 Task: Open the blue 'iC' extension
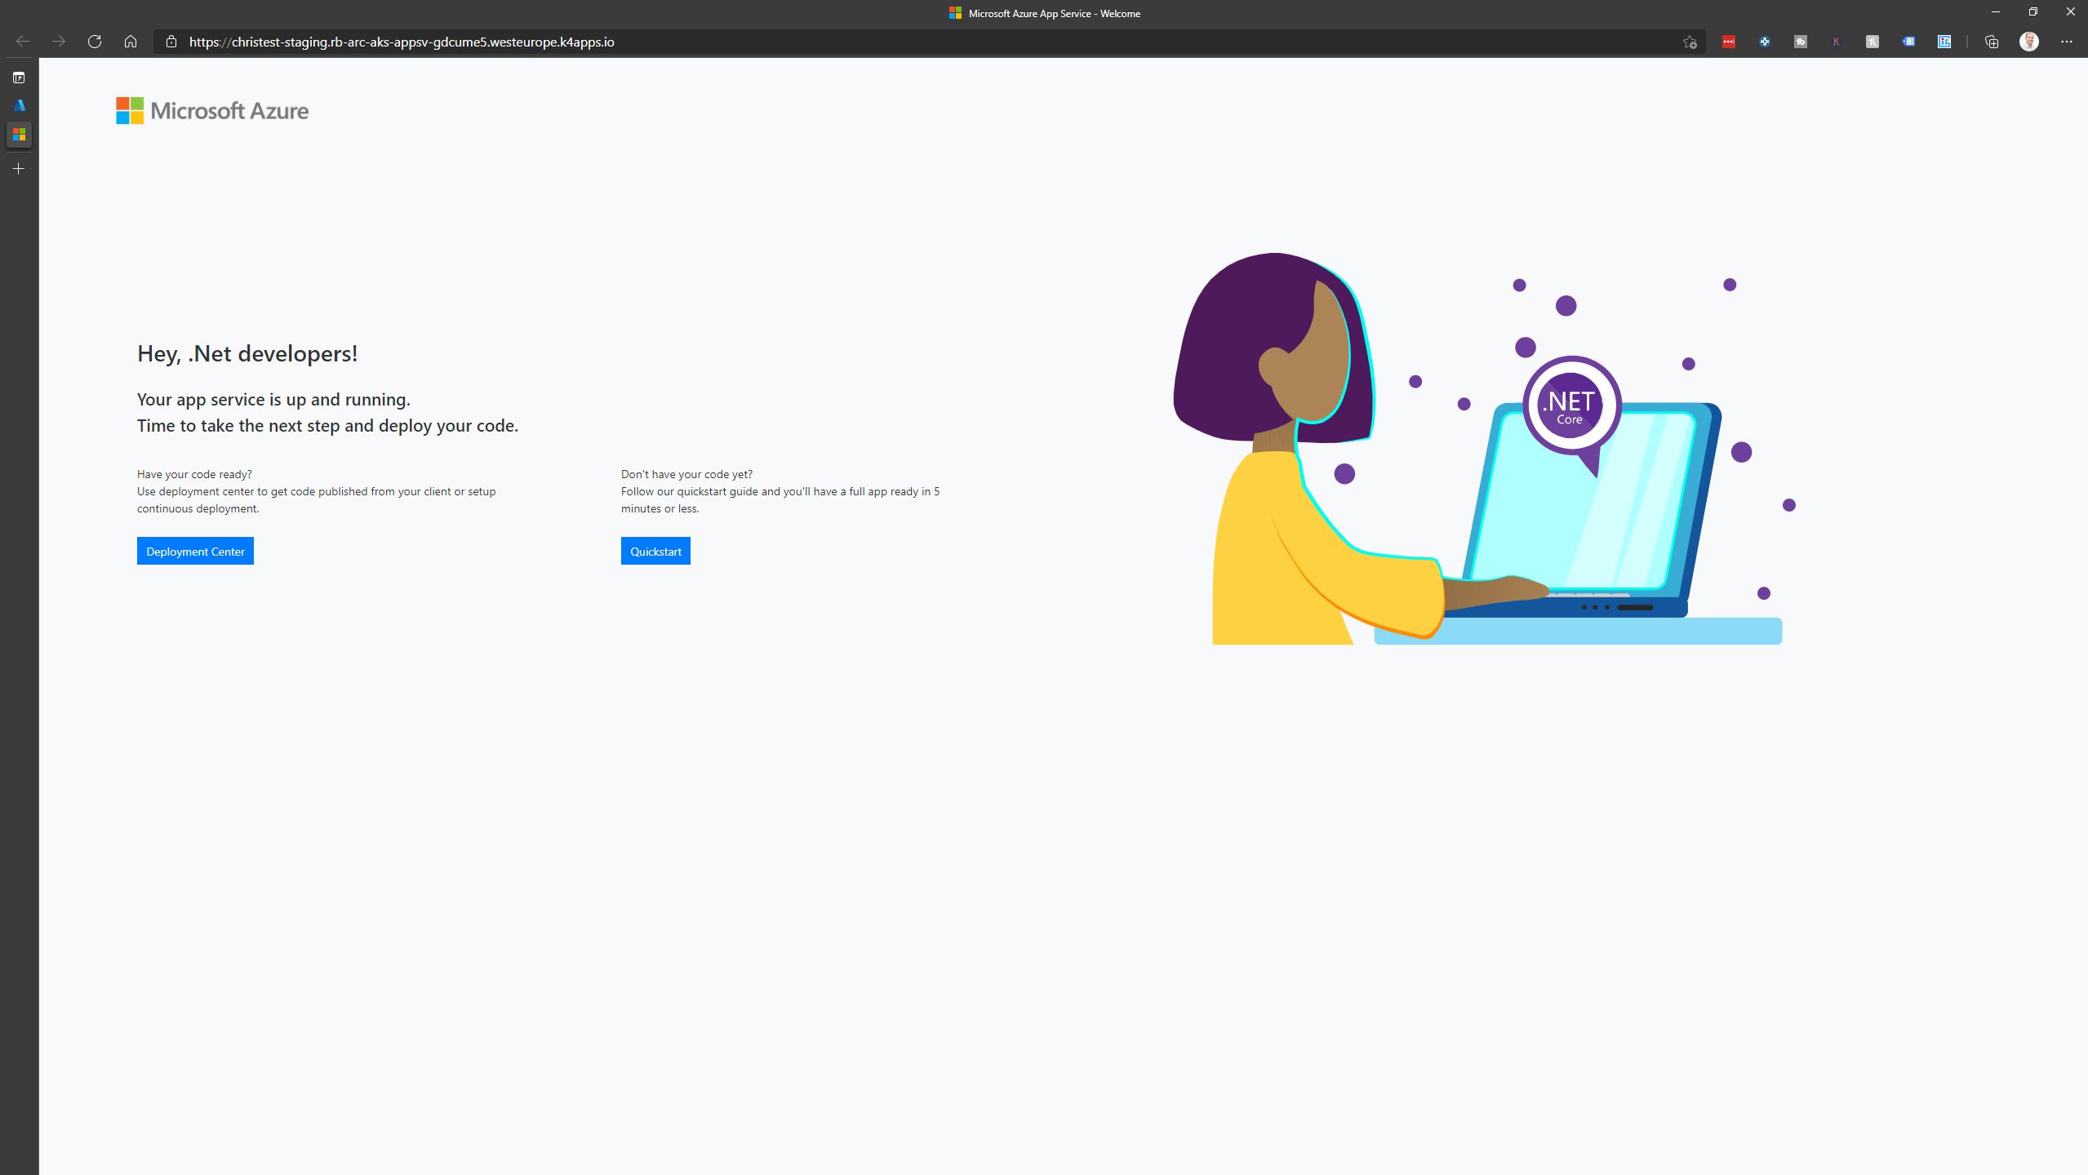[1944, 41]
